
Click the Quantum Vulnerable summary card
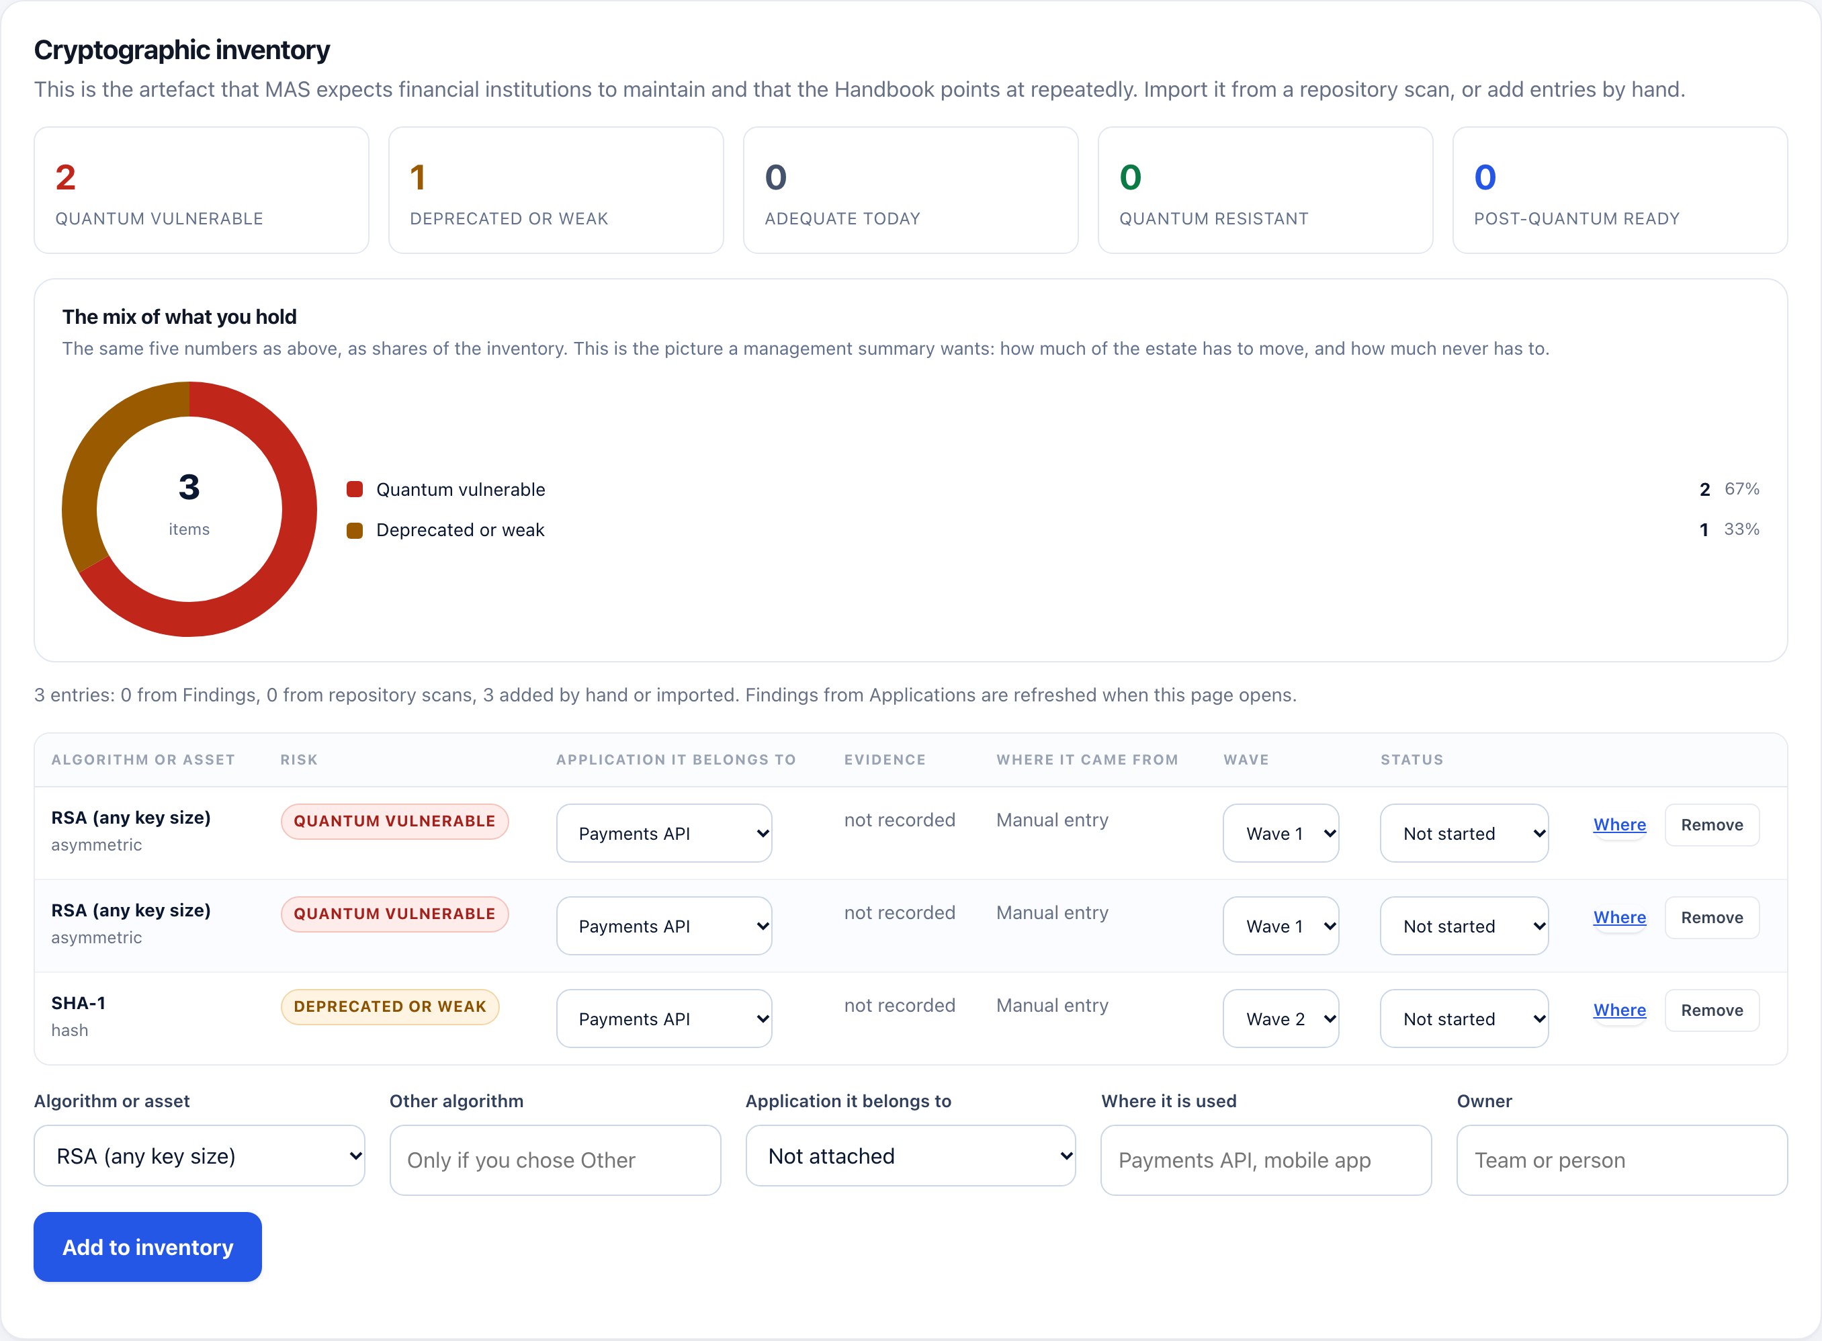202,190
